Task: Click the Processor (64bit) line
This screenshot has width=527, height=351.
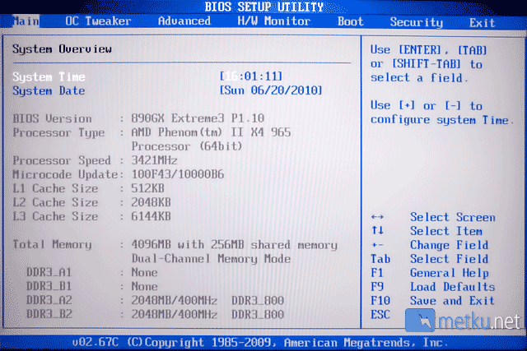Action: click(x=187, y=146)
